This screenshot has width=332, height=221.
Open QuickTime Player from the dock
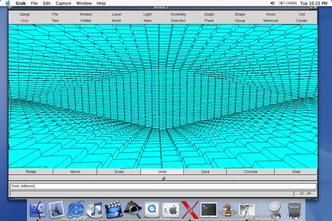tap(151, 209)
